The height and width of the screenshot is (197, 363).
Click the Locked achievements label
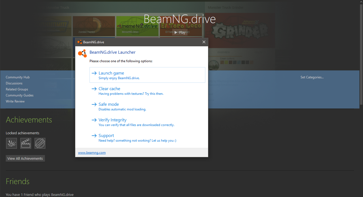click(22, 133)
